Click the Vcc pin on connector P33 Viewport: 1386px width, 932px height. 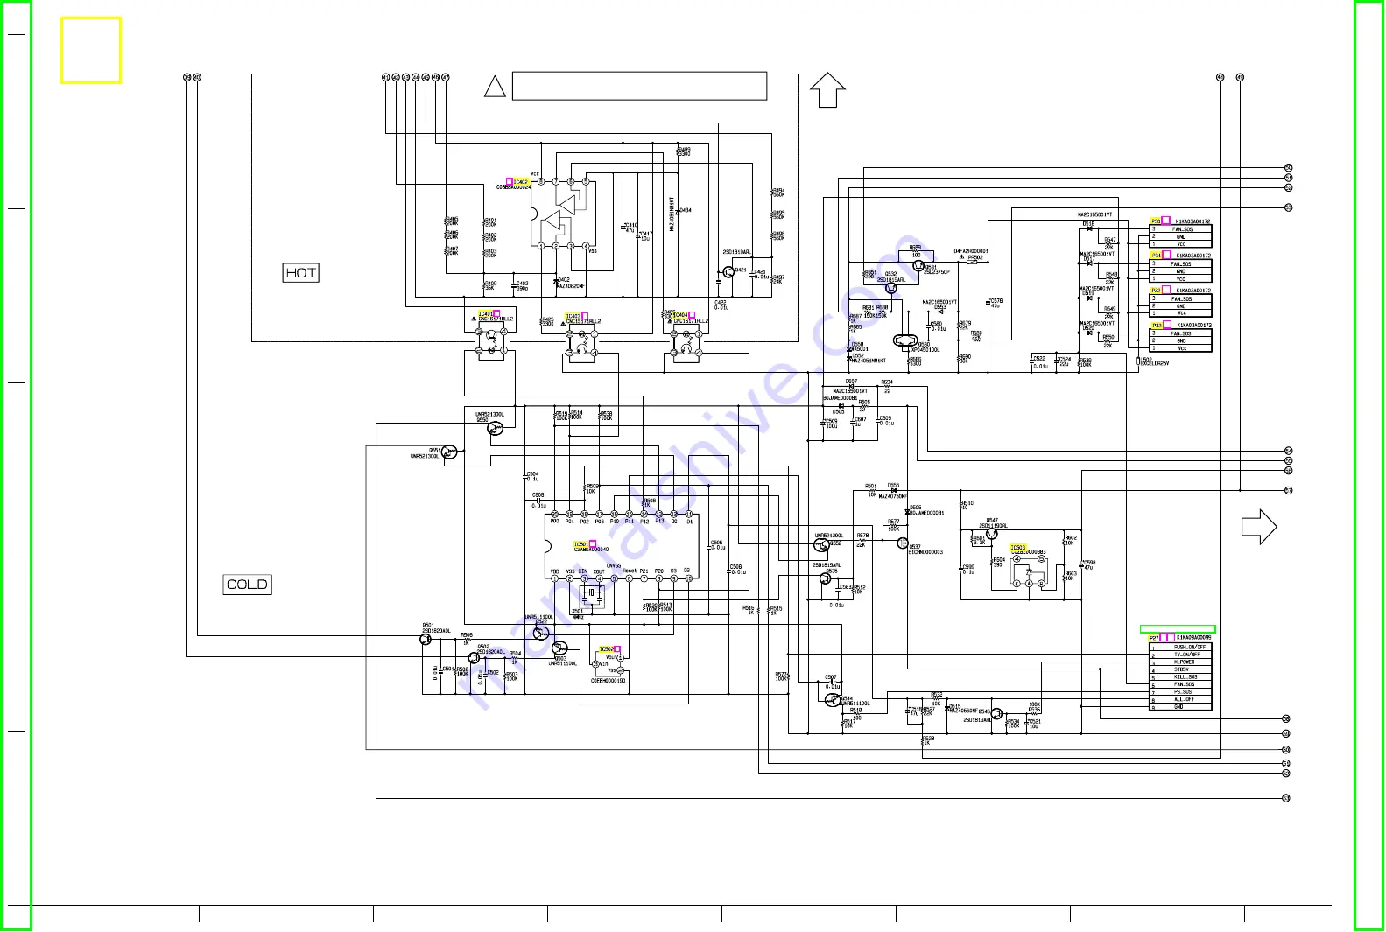click(x=1182, y=348)
